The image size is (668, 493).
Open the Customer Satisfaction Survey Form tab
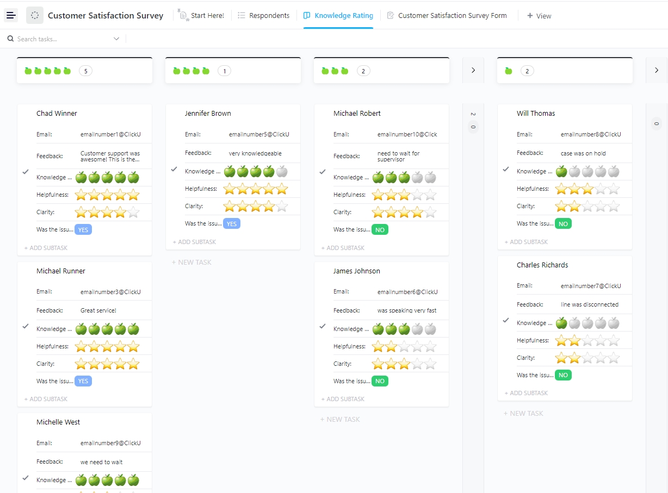pyautogui.click(x=453, y=15)
